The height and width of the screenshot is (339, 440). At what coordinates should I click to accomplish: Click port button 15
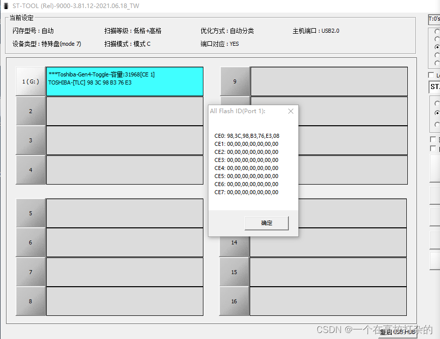234,272
